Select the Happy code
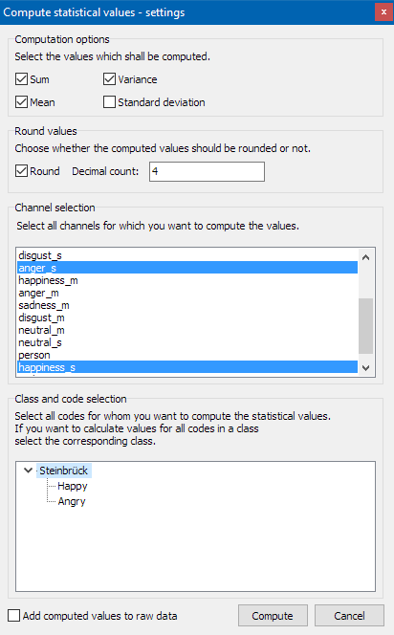394x635 pixels. point(73,486)
